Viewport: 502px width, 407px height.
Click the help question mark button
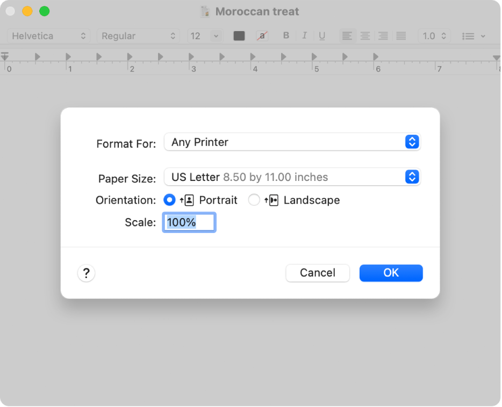[86, 273]
